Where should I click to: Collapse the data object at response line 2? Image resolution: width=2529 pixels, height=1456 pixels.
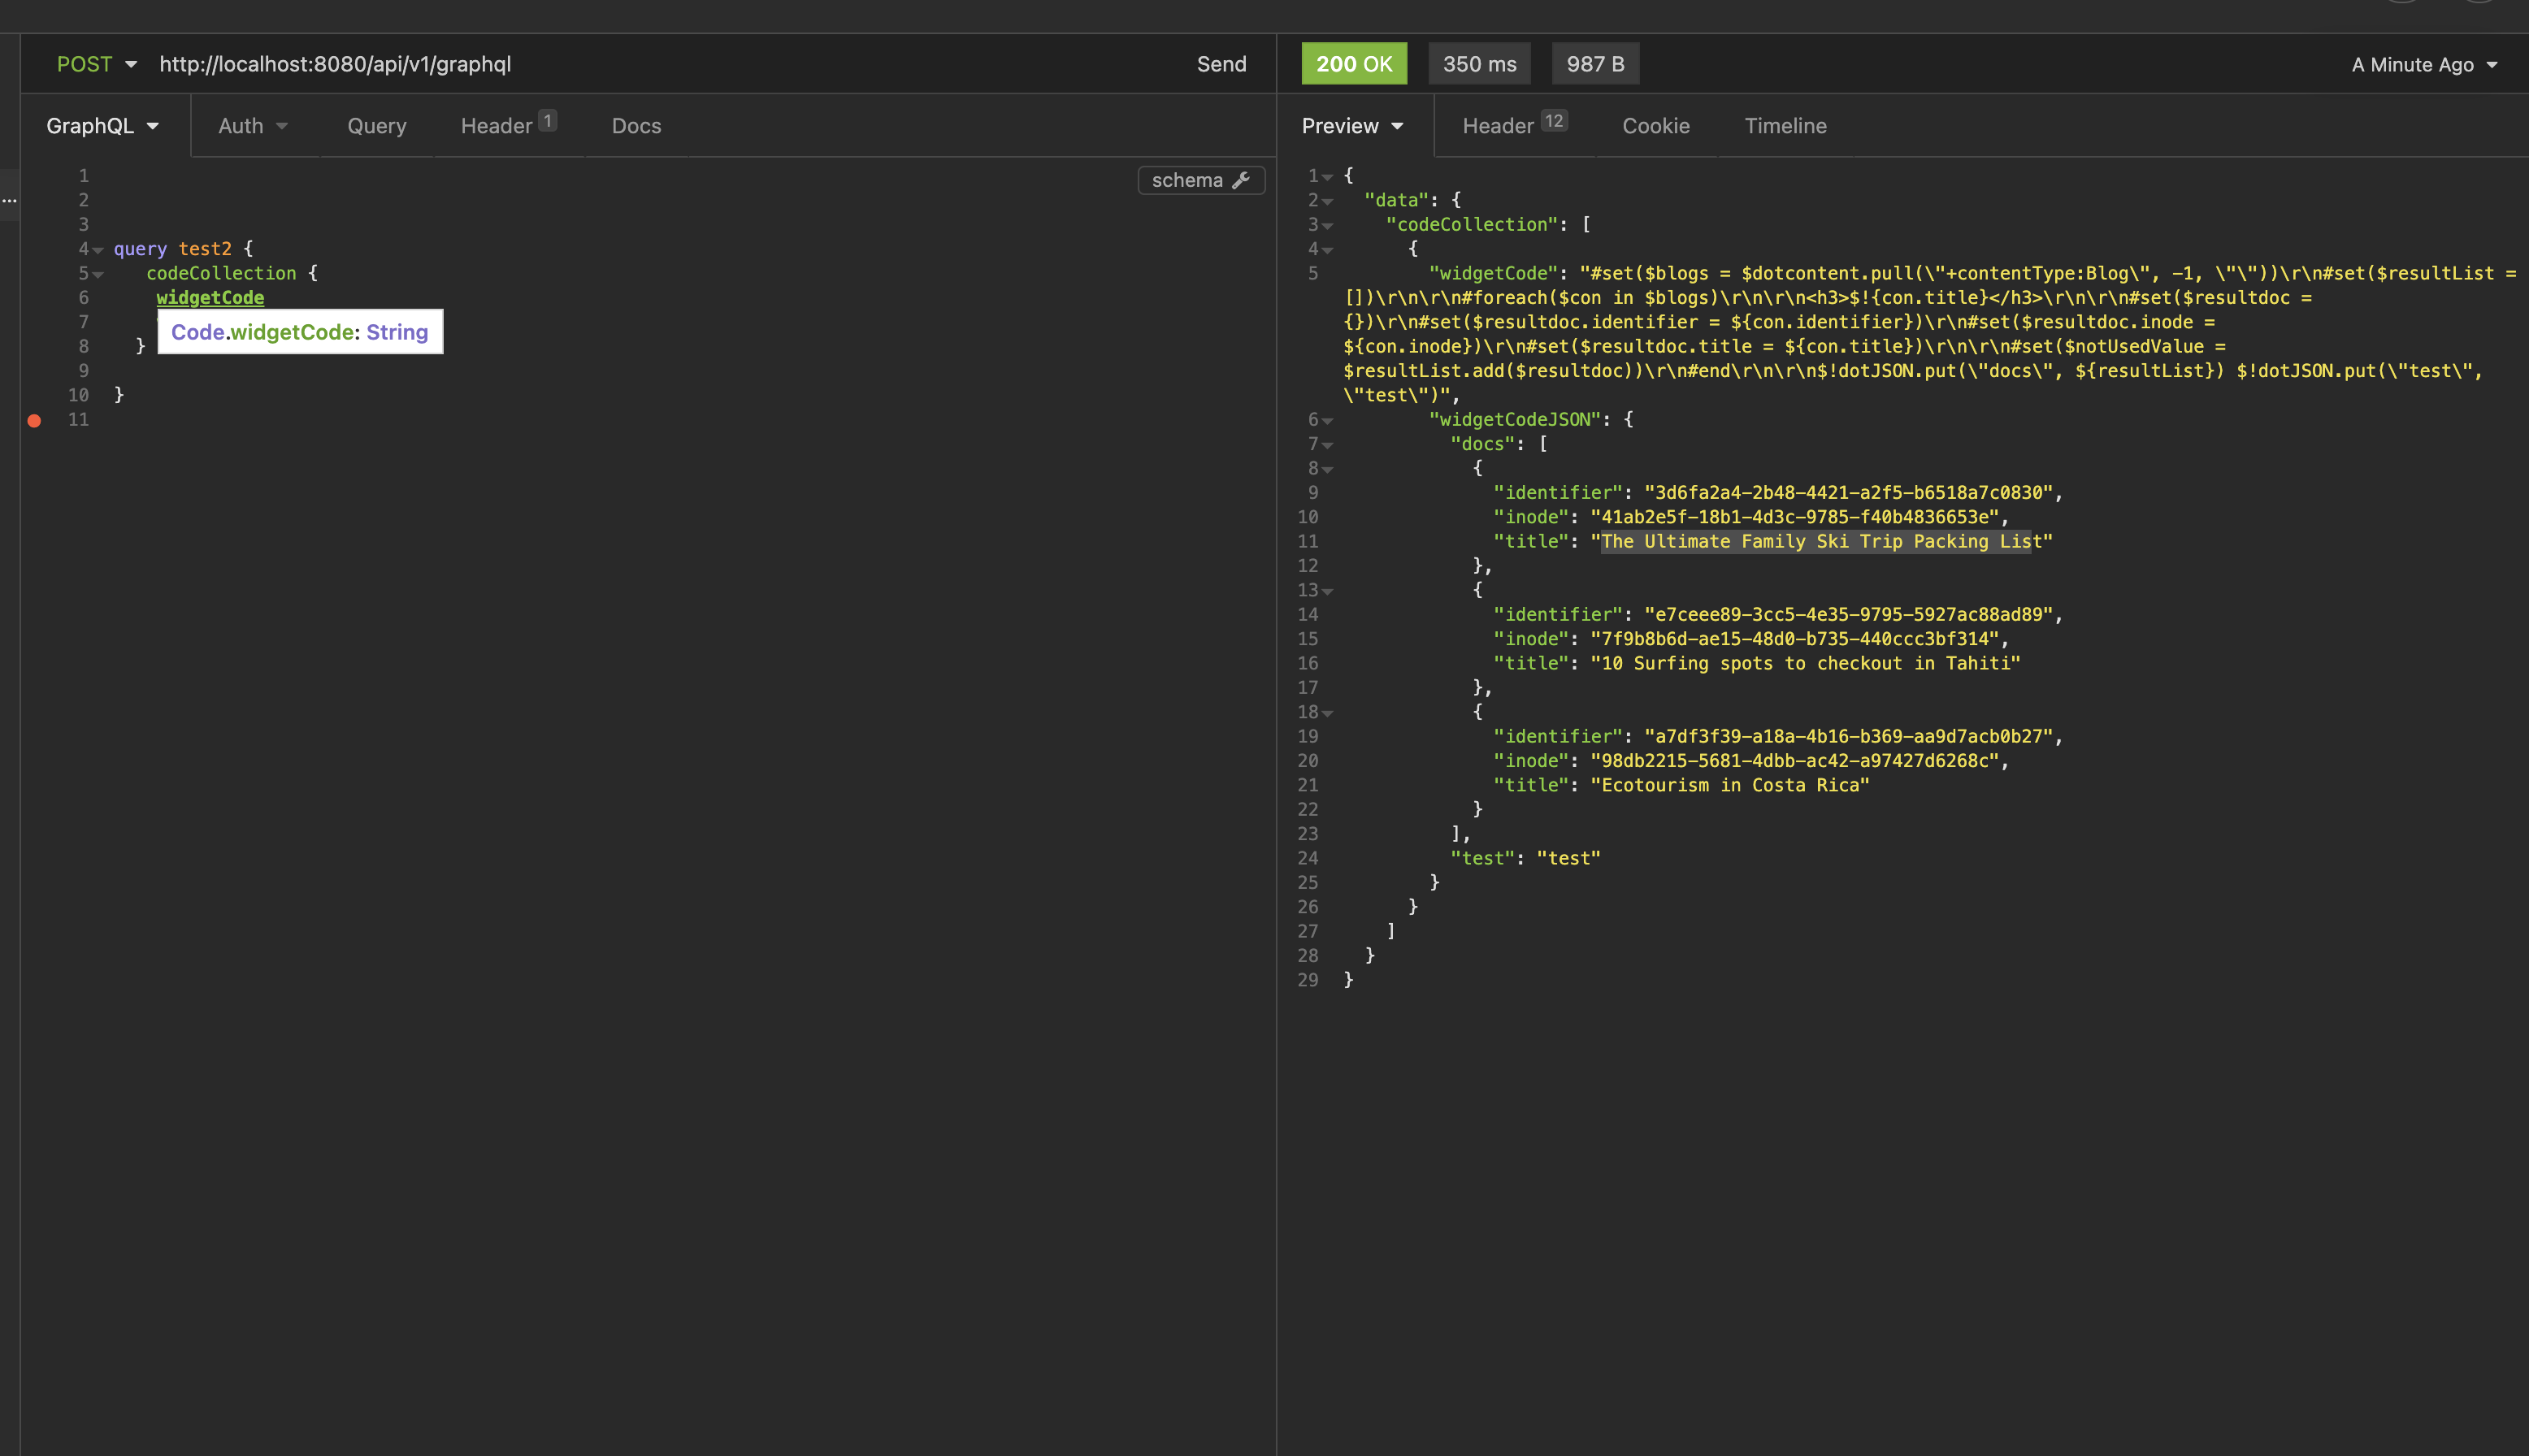pos(1329,200)
